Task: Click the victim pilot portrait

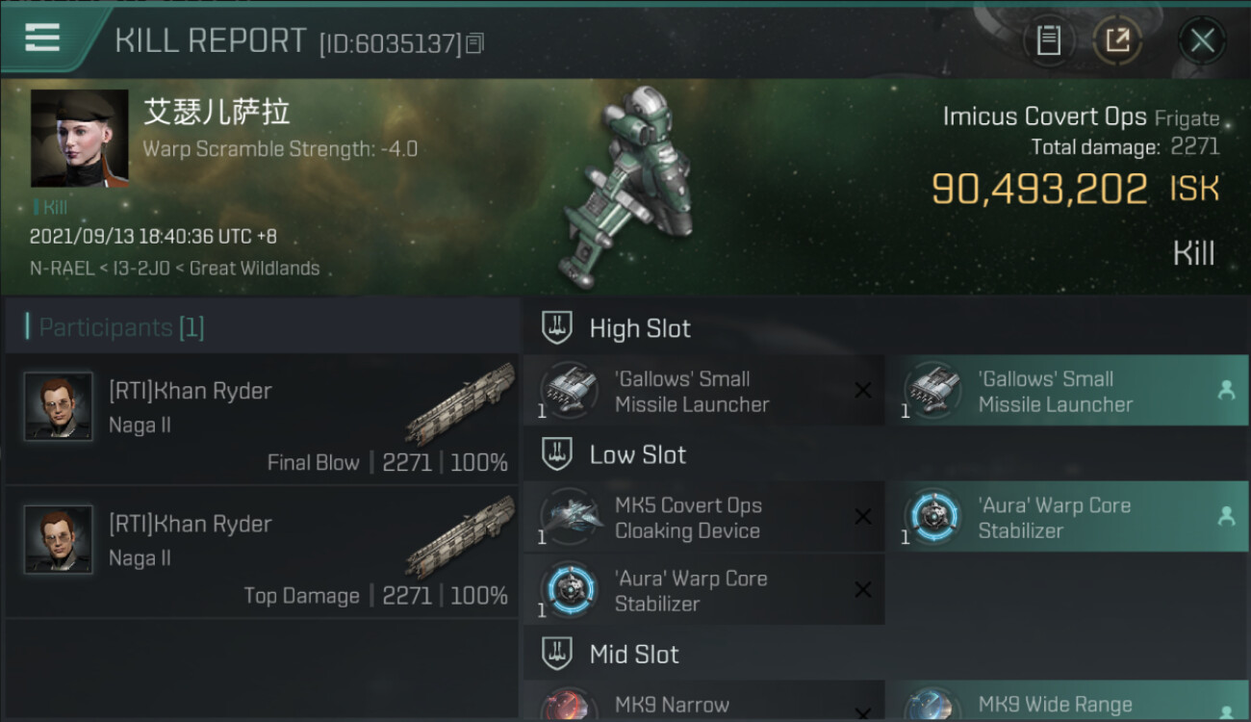Action: 79,139
